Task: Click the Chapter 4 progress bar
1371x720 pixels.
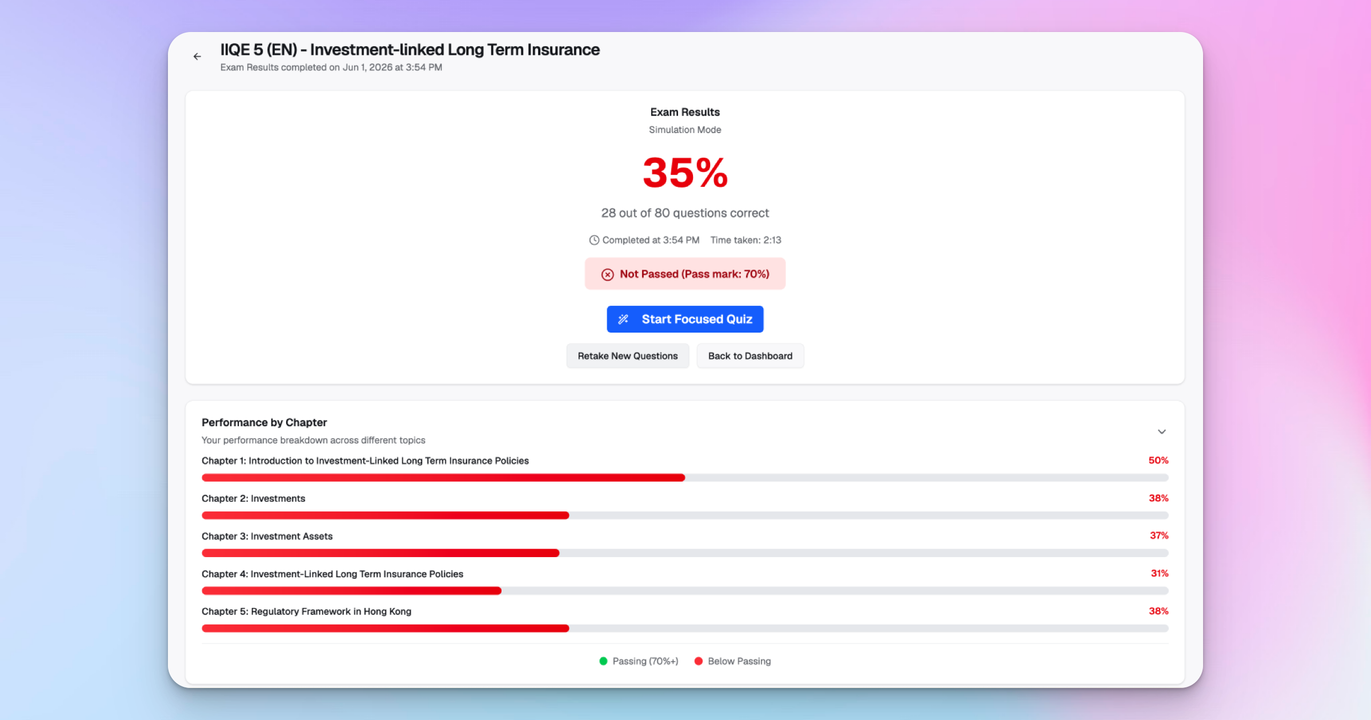Action: pos(685,591)
